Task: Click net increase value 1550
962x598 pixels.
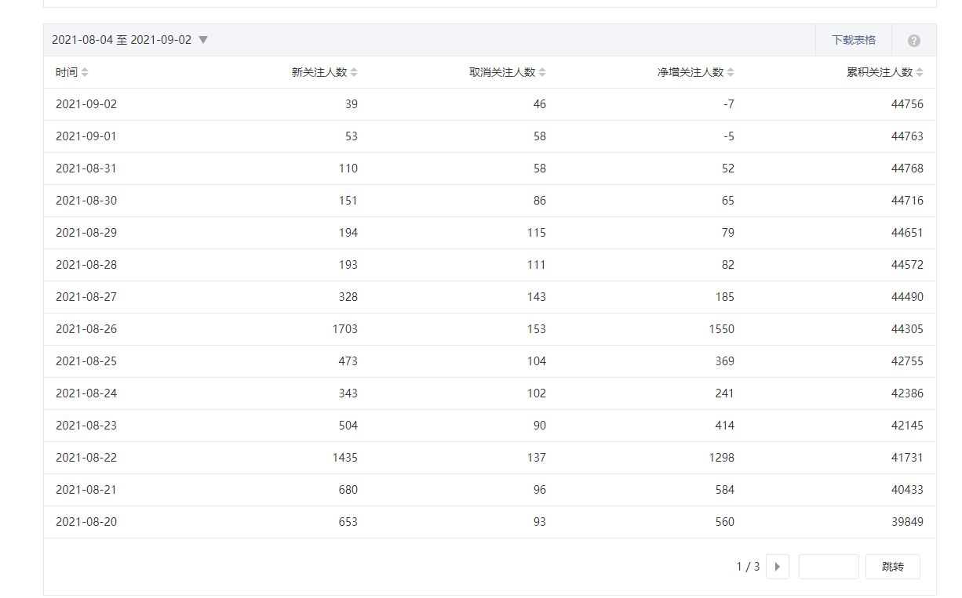Action: click(x=721, y=329)
